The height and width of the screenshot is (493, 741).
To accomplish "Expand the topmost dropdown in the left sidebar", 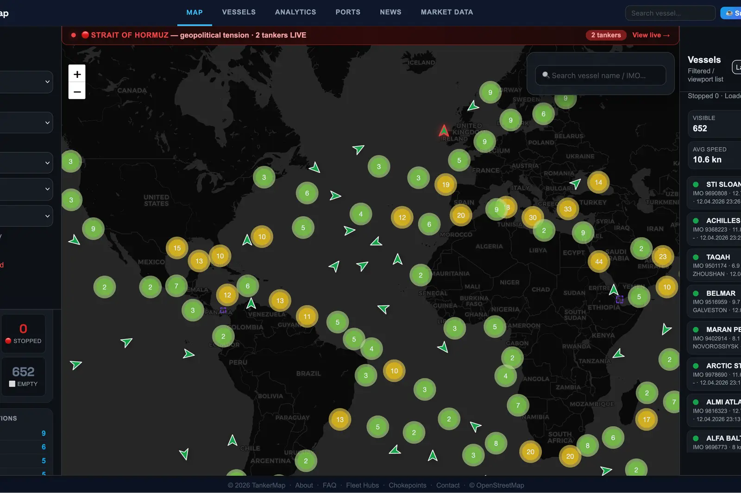I will [26, 82].
